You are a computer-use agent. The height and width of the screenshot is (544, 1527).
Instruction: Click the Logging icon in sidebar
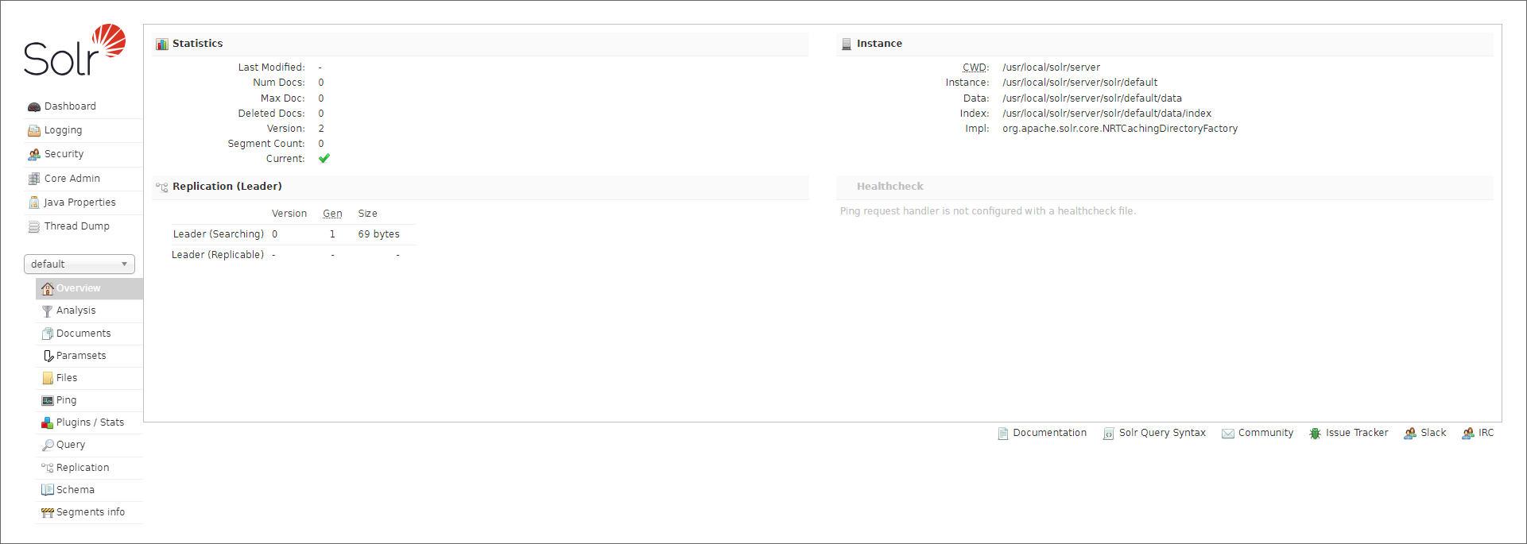click(34, 131)
